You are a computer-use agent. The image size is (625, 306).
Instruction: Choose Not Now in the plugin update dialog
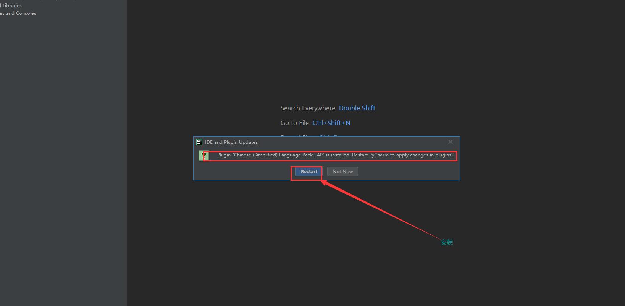click(342, 172)
